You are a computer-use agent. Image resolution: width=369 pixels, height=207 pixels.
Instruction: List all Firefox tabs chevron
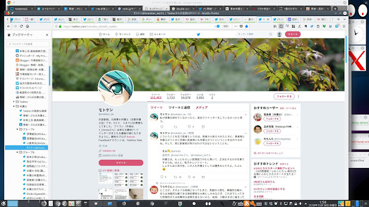pos(344,19)
